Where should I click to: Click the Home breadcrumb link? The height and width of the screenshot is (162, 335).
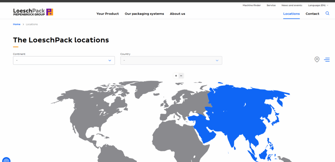[17, 24]
